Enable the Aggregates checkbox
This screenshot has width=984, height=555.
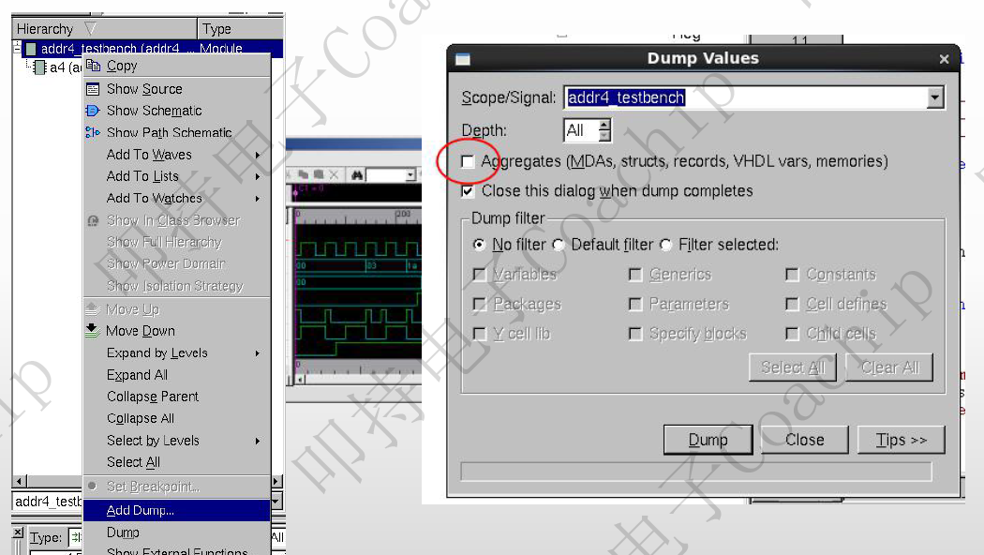[x=468, y=161]
